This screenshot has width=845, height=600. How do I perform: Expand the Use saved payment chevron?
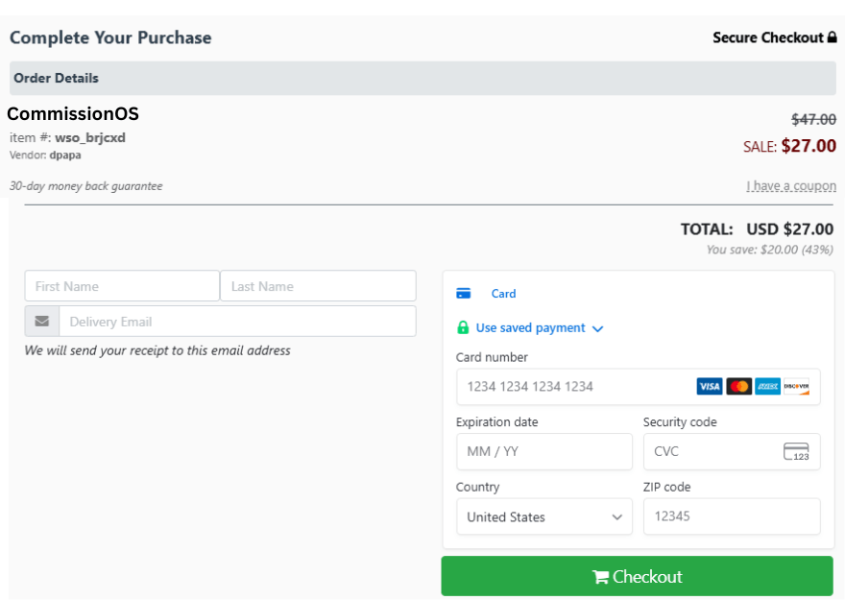[x=597, y=328]
